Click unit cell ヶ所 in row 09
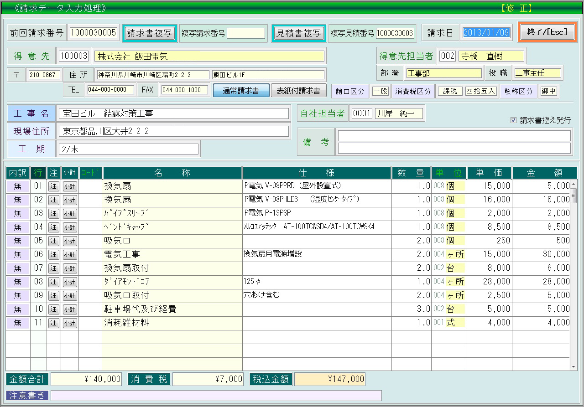 (455, 295)
